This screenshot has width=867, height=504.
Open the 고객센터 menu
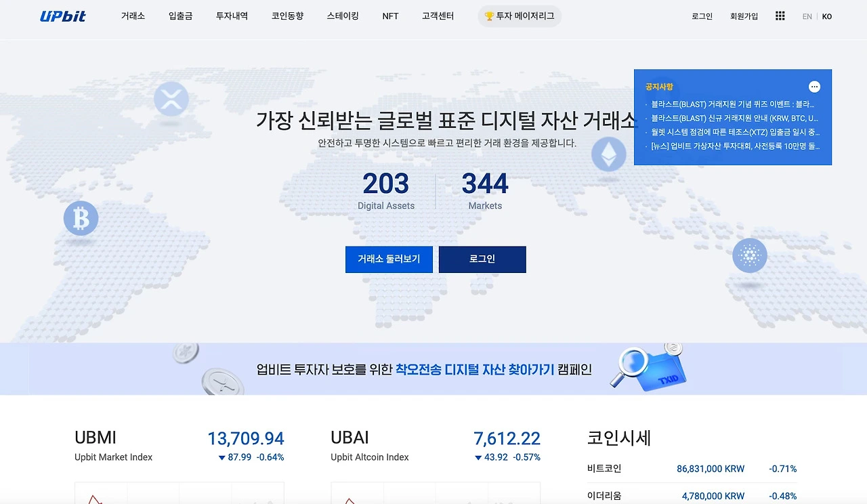[x=438, y=16]
